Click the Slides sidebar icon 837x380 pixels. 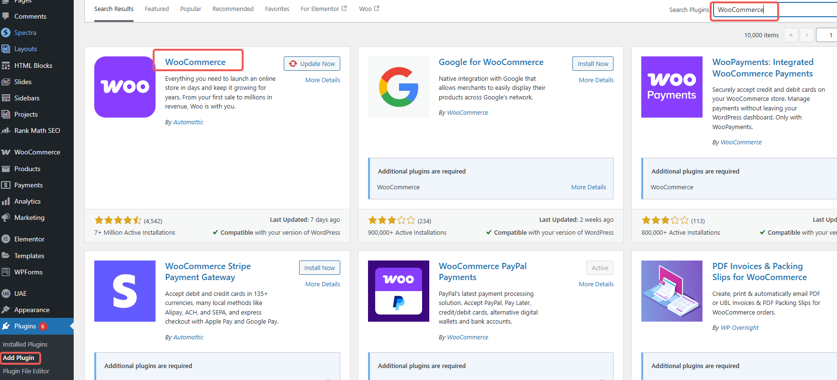(6, 82)
